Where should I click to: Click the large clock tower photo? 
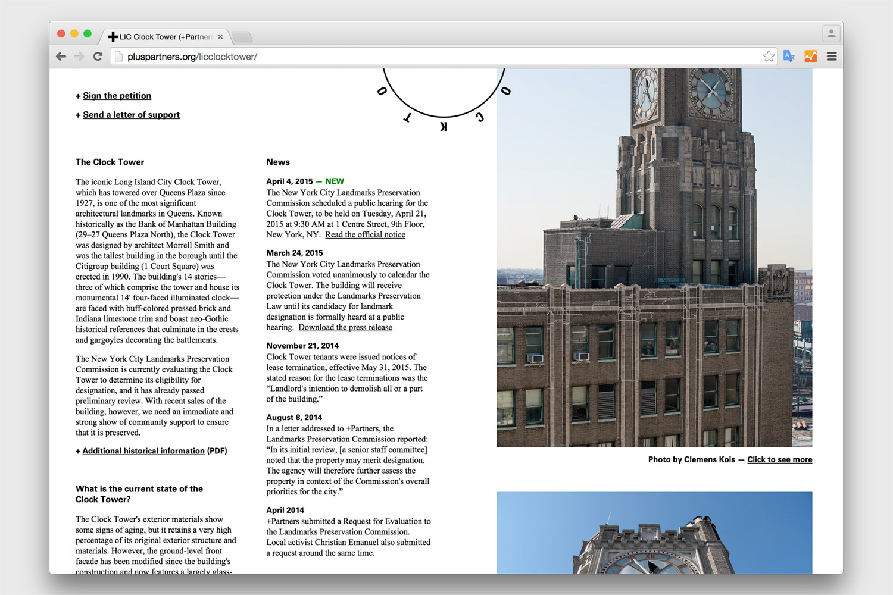[x=654, y=257]
